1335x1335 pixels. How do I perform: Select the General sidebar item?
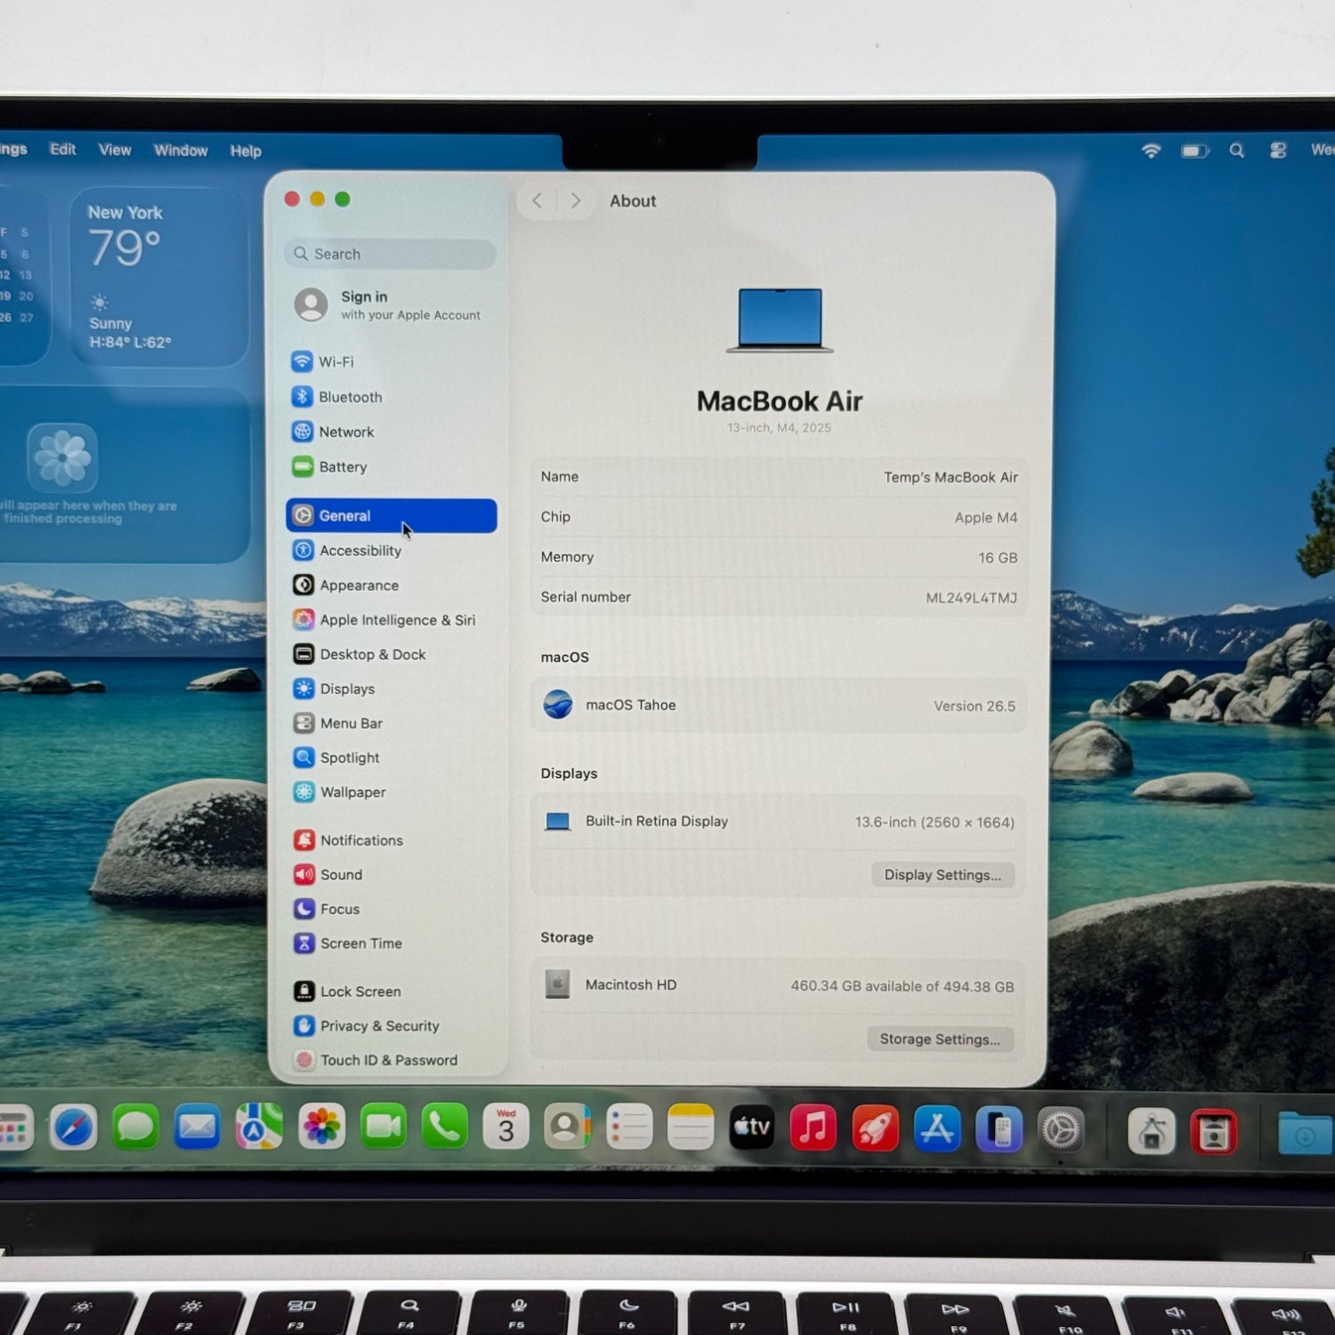coord(392,515)
